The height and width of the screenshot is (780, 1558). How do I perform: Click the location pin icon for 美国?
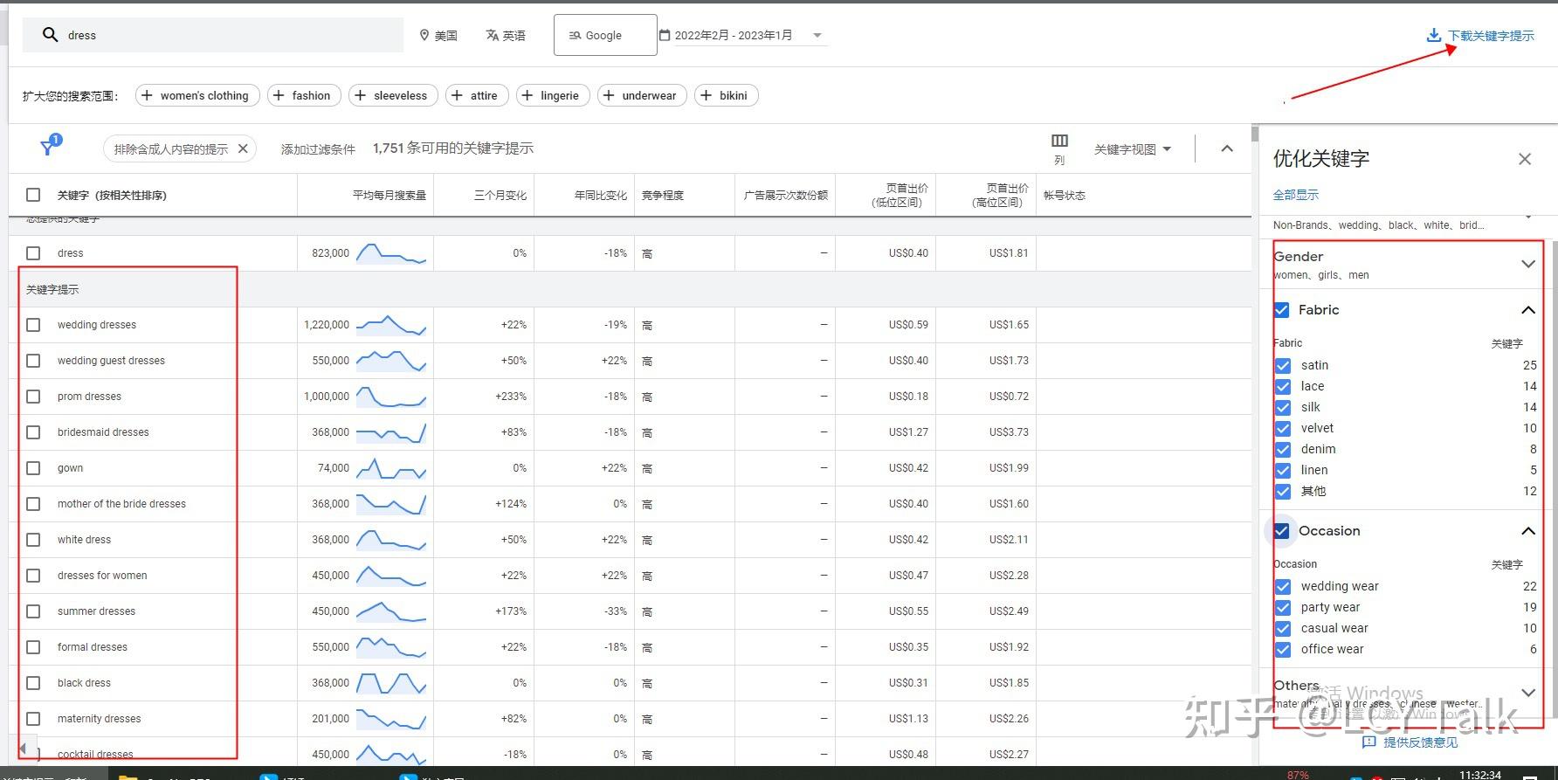coord(424,35)
